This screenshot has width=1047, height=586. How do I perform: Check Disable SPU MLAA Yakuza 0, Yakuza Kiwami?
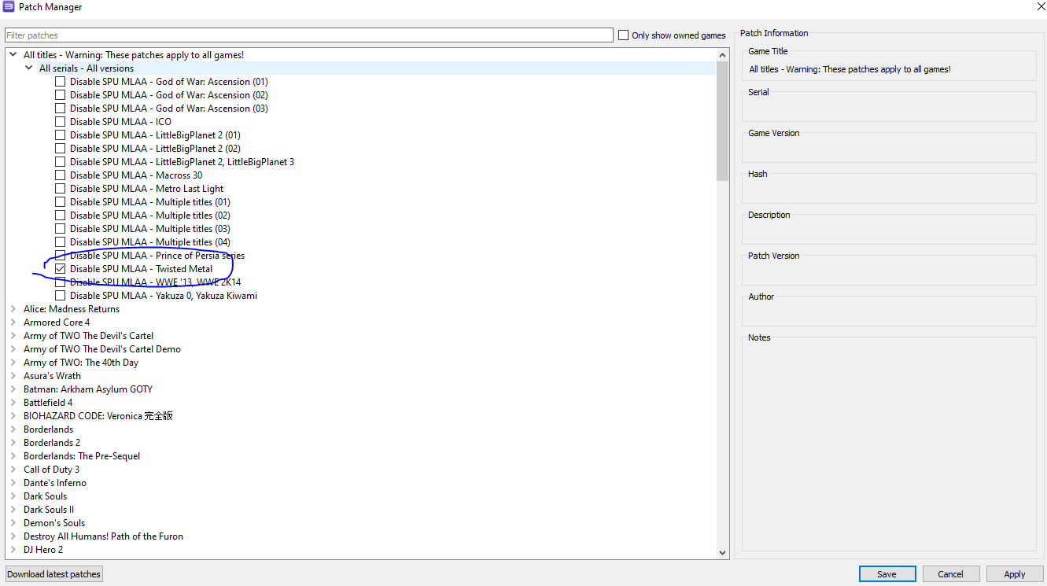[60, 296]
